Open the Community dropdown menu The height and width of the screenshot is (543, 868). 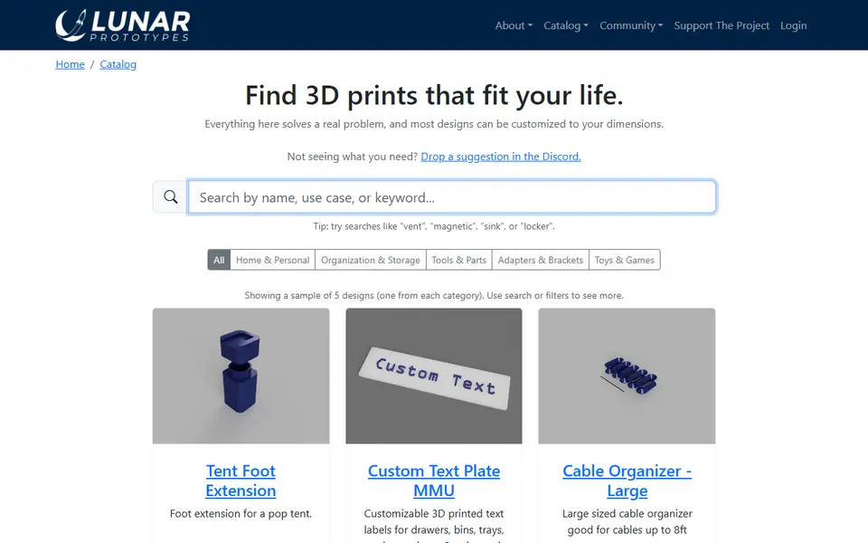click(x=630, y=25)
